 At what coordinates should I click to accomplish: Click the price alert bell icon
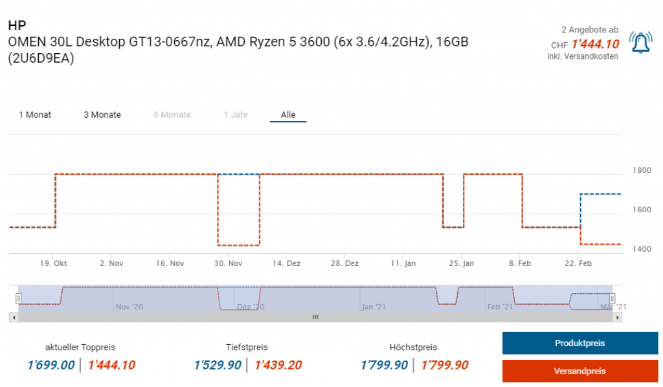(640, 43)
